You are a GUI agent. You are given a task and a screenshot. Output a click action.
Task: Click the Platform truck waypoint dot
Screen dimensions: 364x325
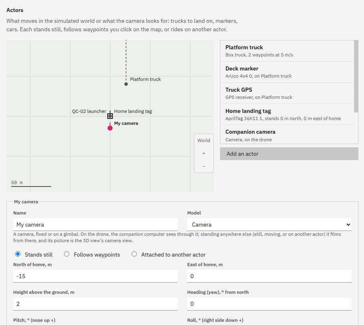[x=126, y=84]
